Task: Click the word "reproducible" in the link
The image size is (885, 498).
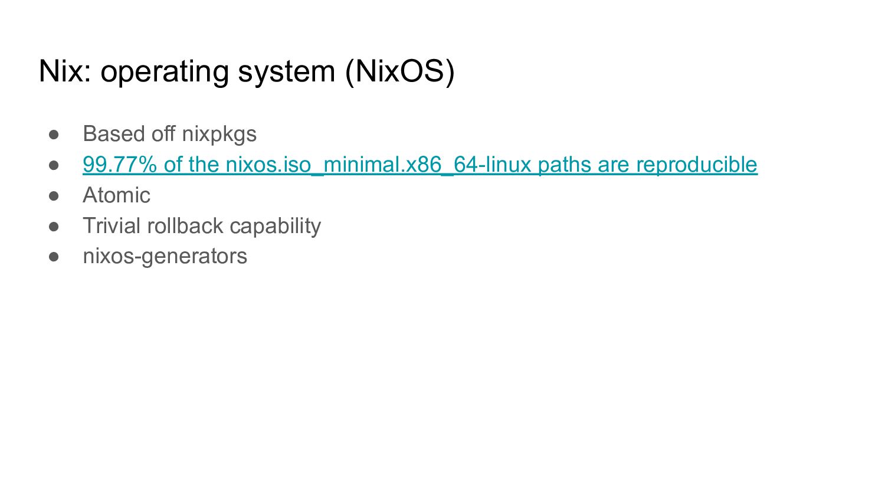Action: tap(697, 165)
